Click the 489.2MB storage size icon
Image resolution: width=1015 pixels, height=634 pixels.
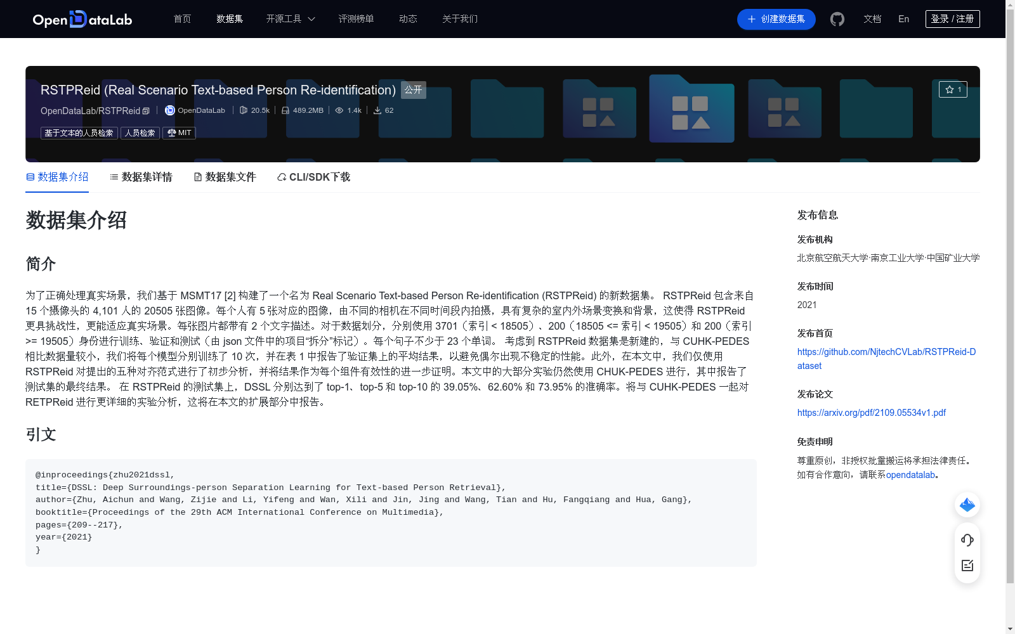[285, 110]
